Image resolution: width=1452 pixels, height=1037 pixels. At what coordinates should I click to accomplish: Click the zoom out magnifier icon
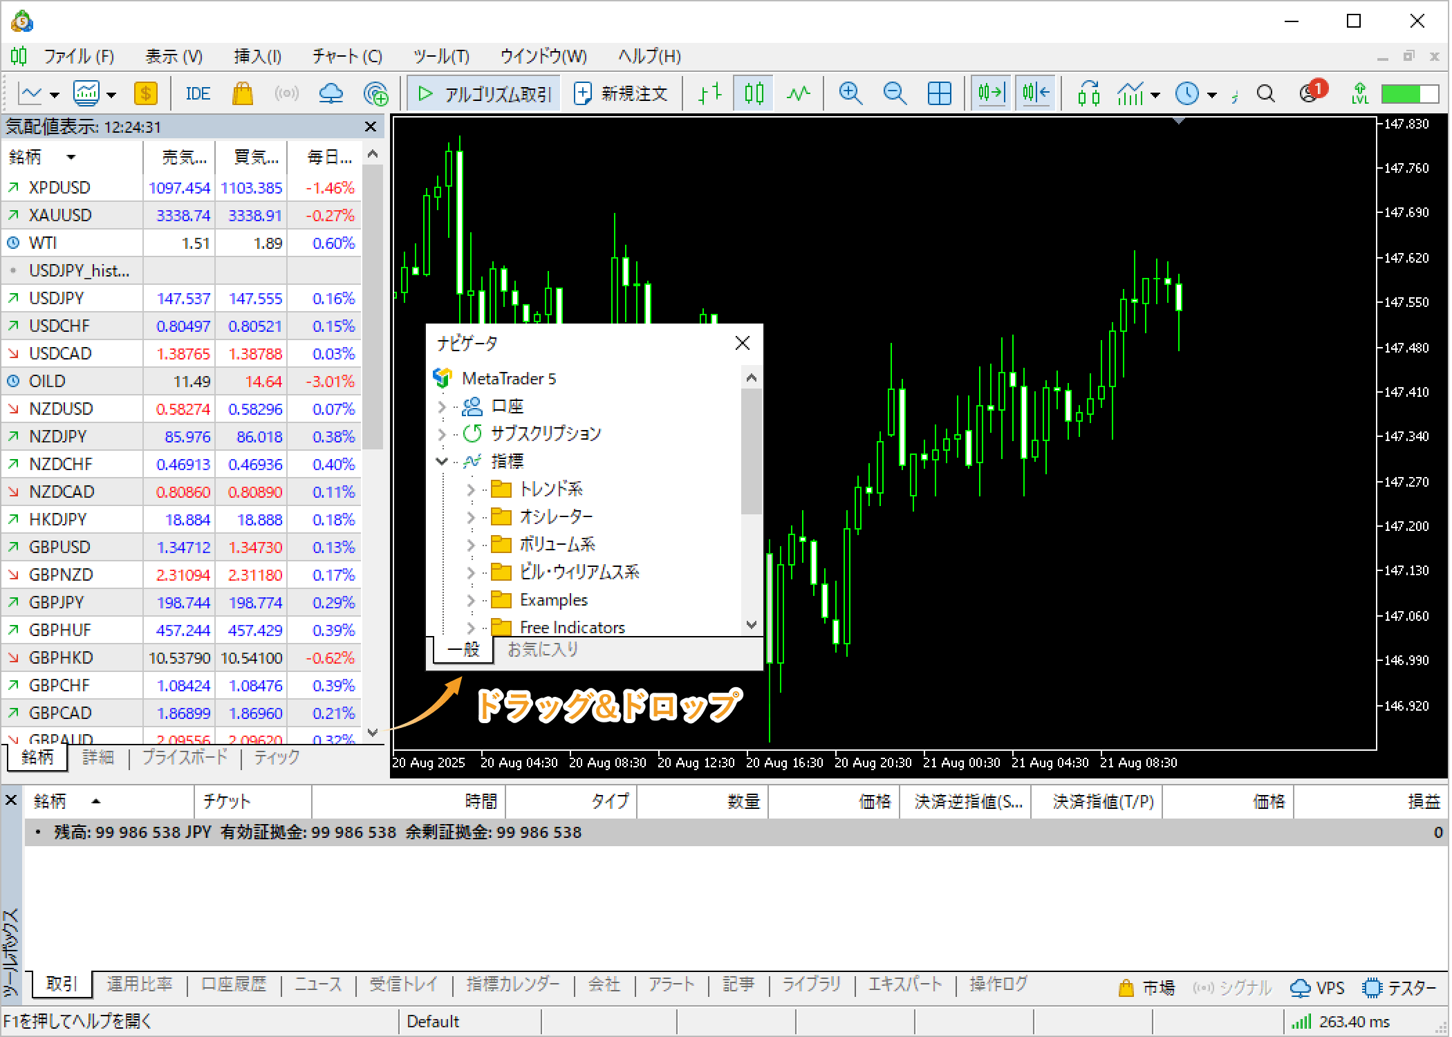coord(895,93)
